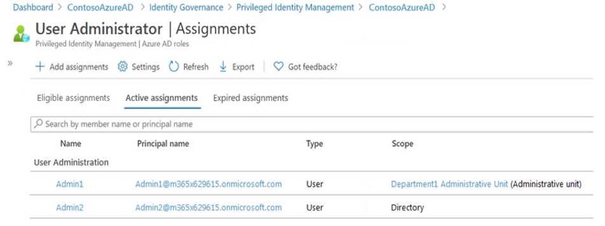Click Admin2@m365x629615.onmicrosoft.com principal name
The width and height of the screenshot is (605, 226).
[208, 207]
